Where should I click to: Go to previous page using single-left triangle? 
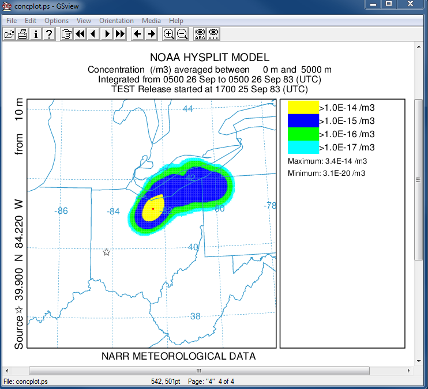(93, 34)
